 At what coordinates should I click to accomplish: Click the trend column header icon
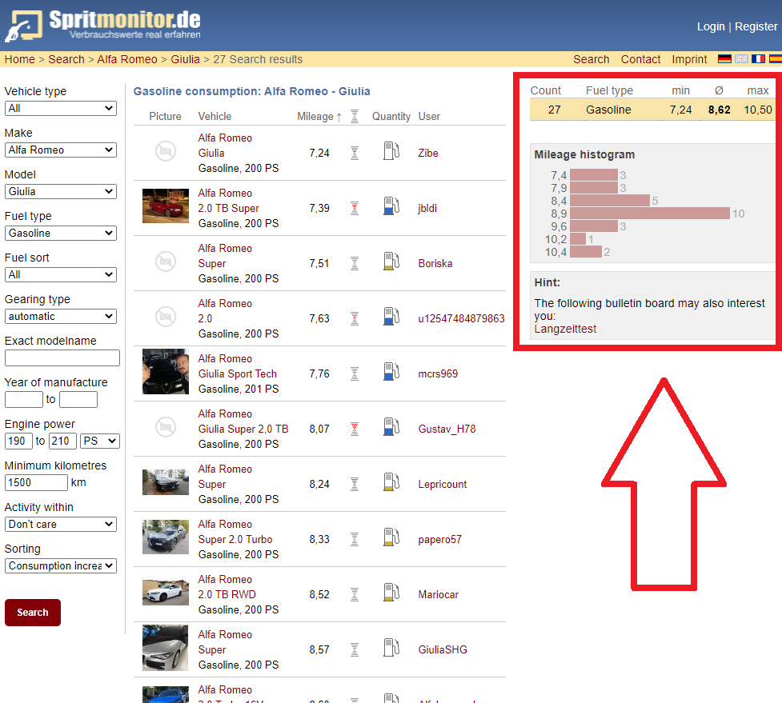pos(355,116)
